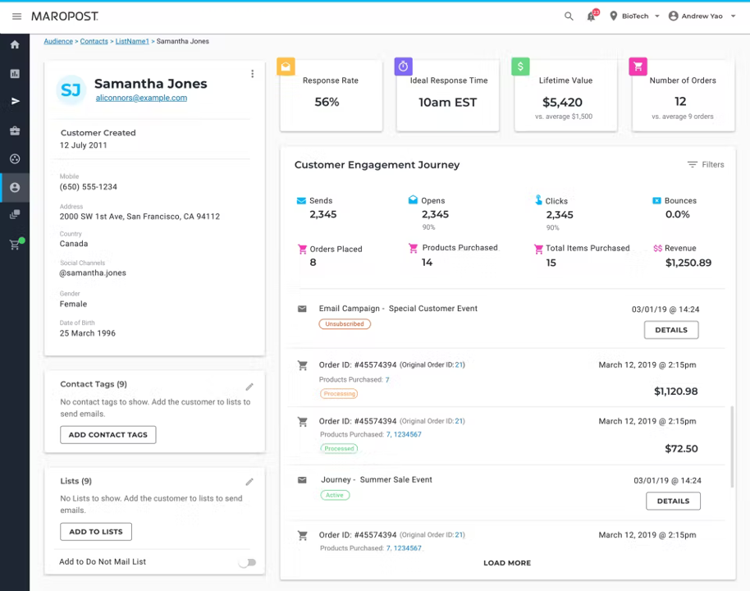Image resolution: width=750 pixels, height=591 pixels.
Task: Toggle Add to Do Not Mail List
Action: click(x=248, y=562)
